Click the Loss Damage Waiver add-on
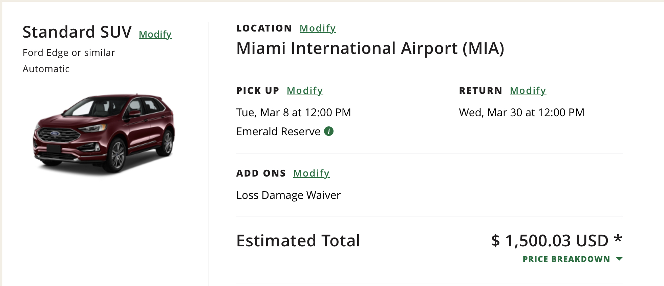664x286 pixels. (288, 195)
